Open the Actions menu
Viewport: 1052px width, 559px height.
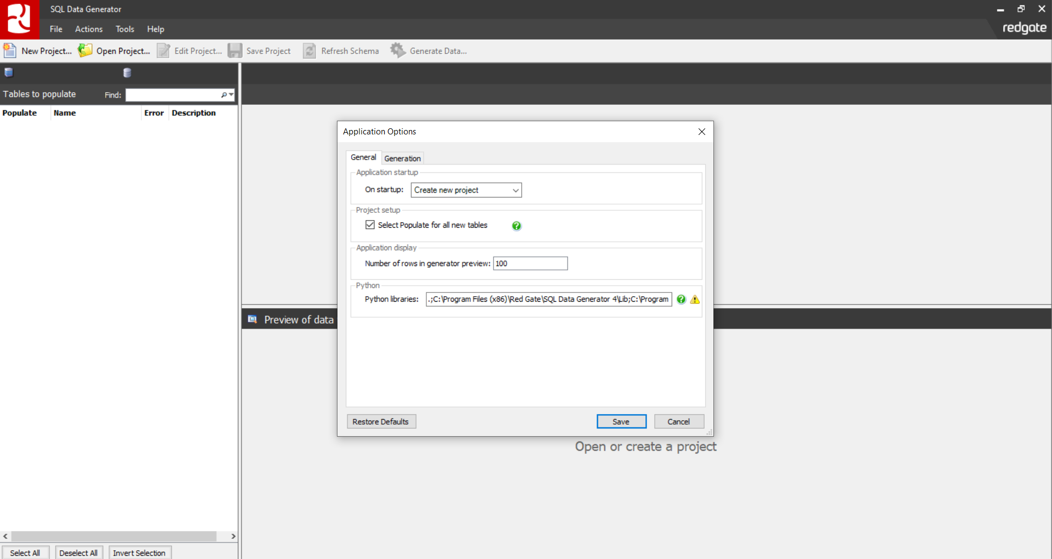point(89,29)
